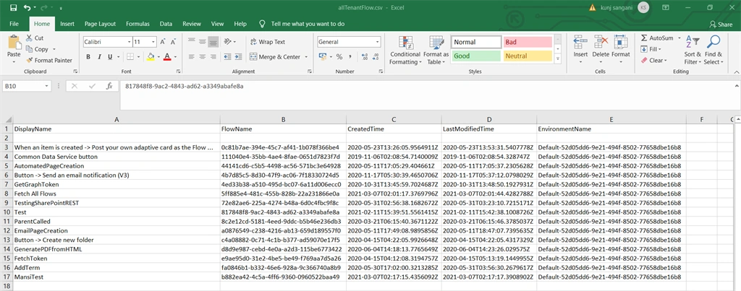Viewport: 741px width, 291px height.
Task: Expand the formula bar
Action: (736, 86)
